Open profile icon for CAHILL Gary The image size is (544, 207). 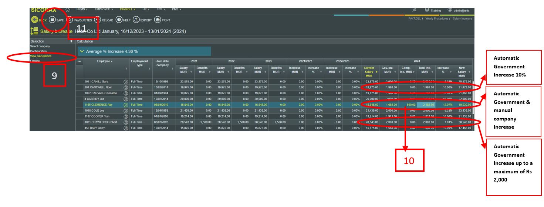click(x=126, y=81)
